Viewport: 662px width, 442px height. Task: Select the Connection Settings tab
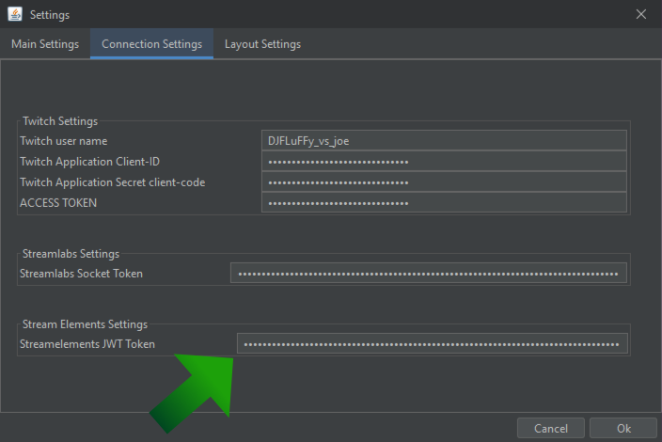pyautogui.click(x=151, y=44)
